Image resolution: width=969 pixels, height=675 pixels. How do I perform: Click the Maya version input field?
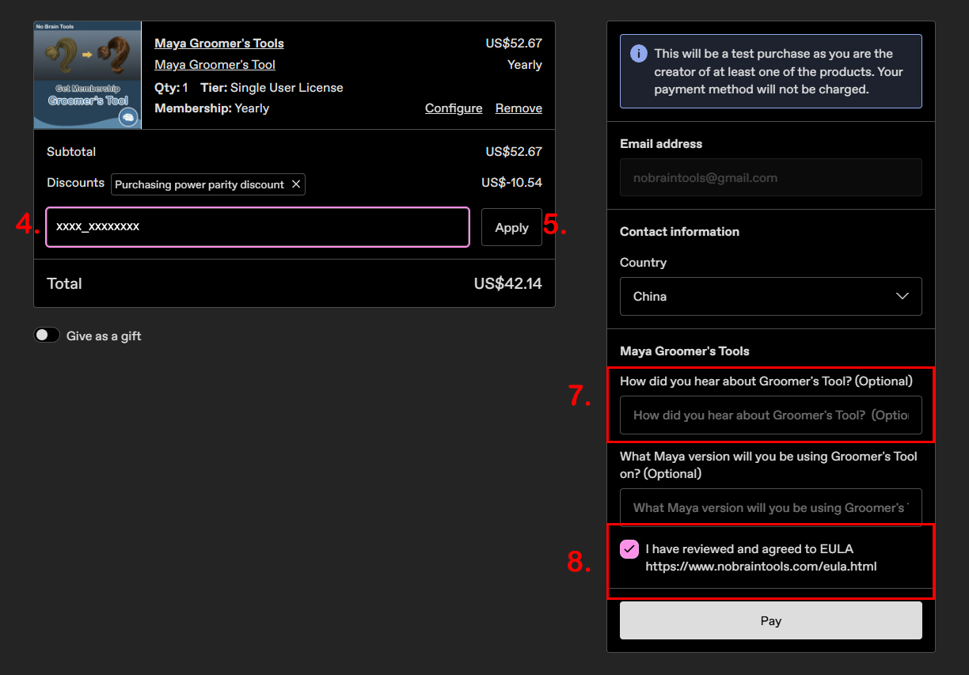click(x=770, y=507)
